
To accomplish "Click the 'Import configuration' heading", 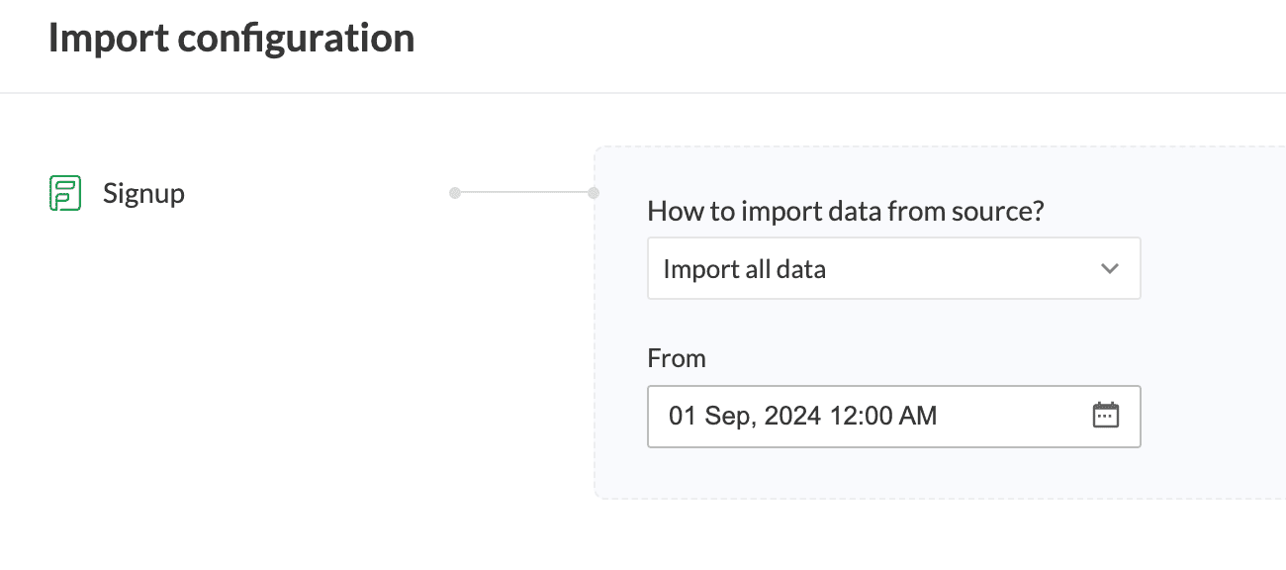I will (x=231, y=39).
